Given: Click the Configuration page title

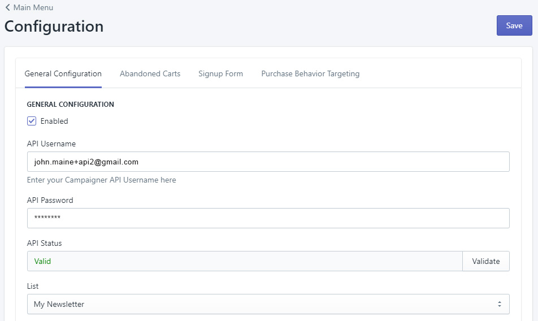Looking at the screenshot, I should coord(54,27).
